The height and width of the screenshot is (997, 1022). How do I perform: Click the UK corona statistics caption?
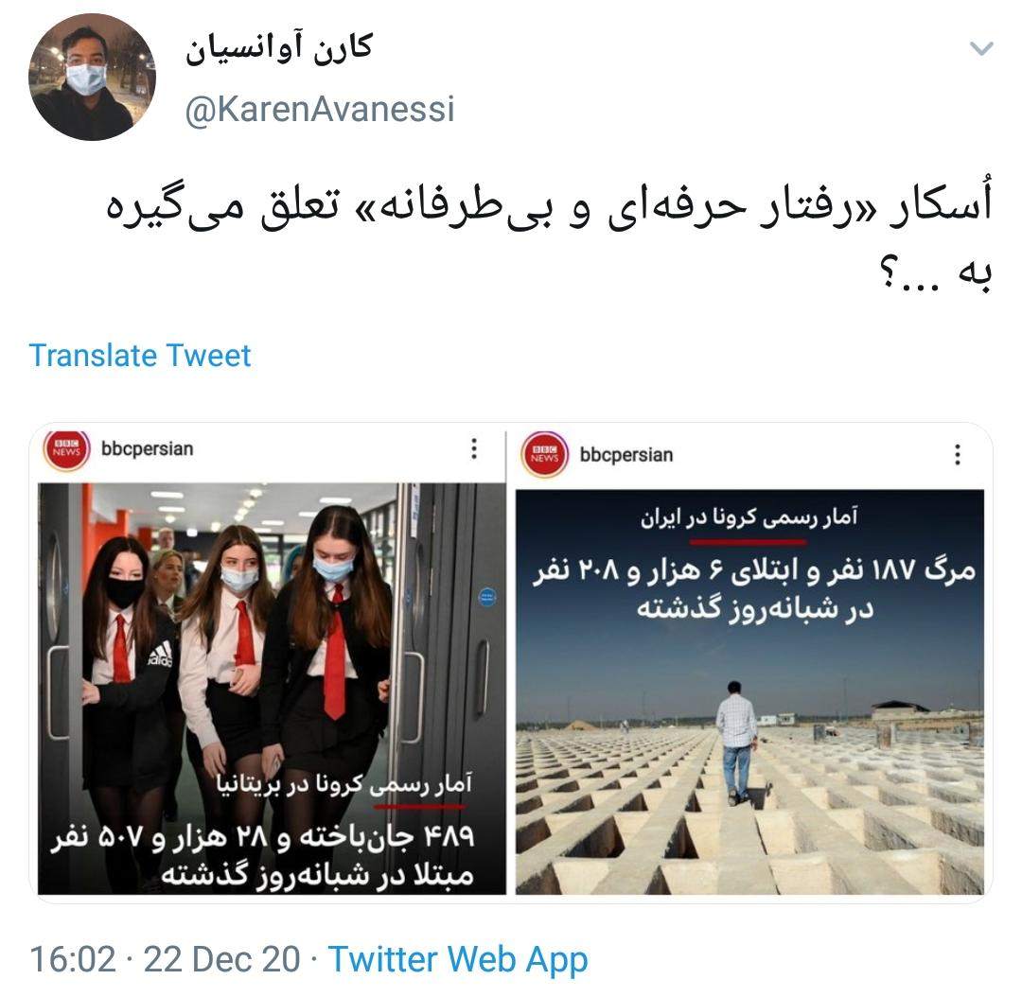pyautogui.click(x=344, y=784)
